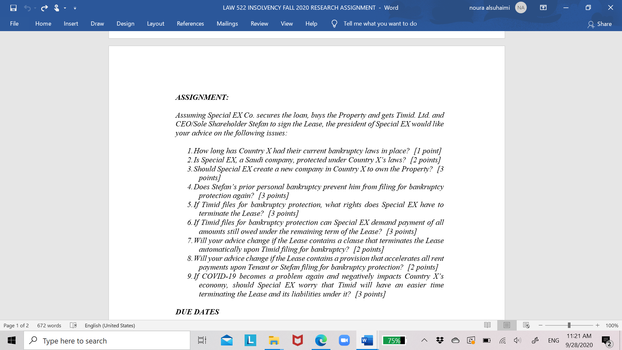Viewport: 622px width, 350px height.
Task: Open the Mailings ribbon tab
Action: point(227,23)
